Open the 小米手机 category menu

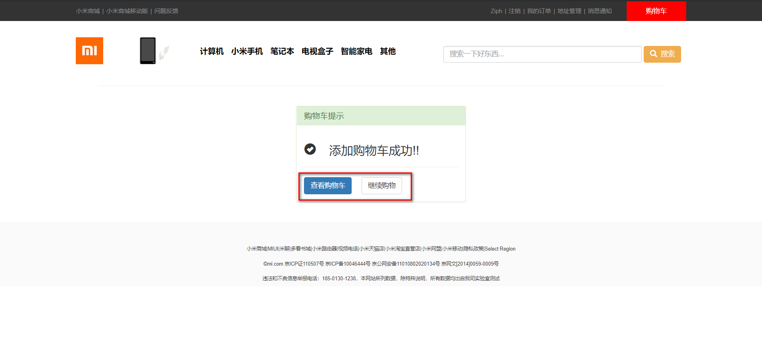pos(247,51)
